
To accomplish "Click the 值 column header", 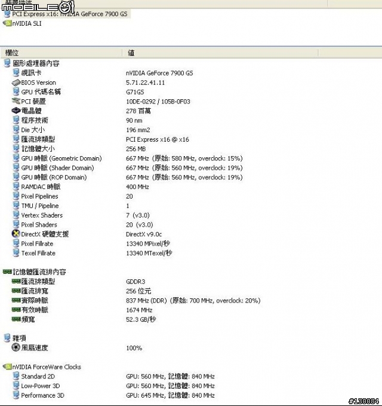I will tap(131, 53).
